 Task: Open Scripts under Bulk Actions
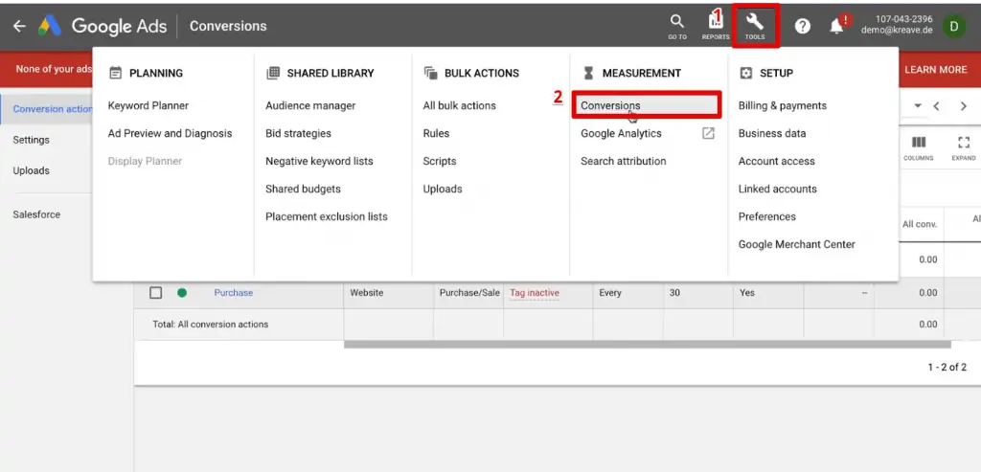(439, 161)
